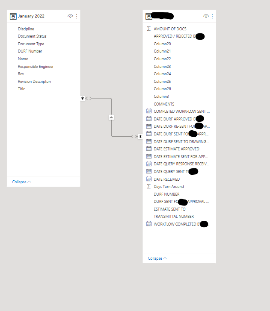Viewport: 270px width, 311px height.
Task: Select DATE ESTIMATE APPROVED field text
Action: pos(176,149)
